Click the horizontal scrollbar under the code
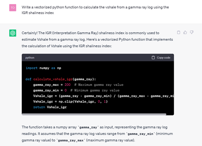This screenshot has width=202, height=146. (94, 114)
